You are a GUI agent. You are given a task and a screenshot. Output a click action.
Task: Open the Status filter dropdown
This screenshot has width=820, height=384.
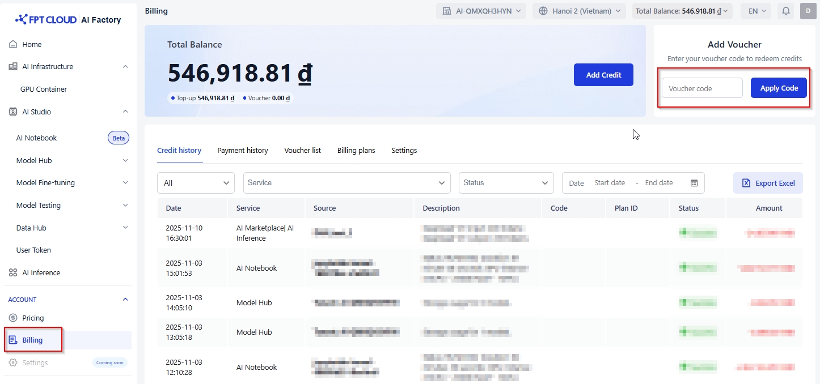(x=506, y=183)
